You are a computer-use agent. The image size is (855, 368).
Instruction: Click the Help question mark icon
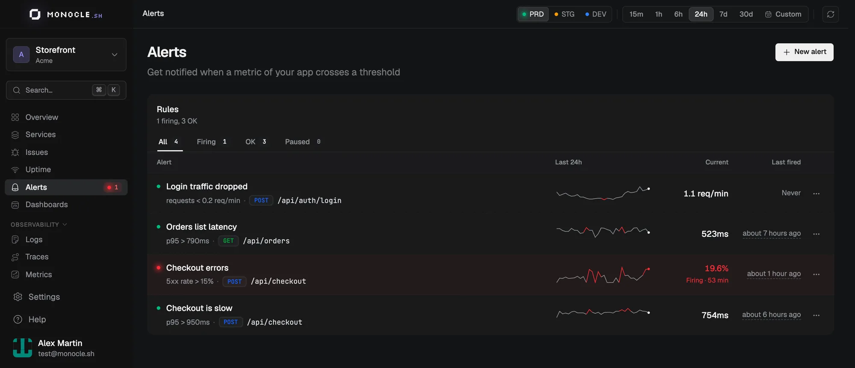point(18,319)
